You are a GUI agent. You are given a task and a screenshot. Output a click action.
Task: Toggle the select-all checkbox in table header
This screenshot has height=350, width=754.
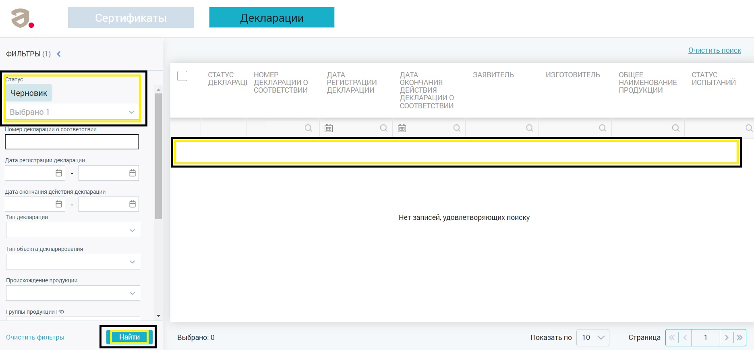coord(182,76)
